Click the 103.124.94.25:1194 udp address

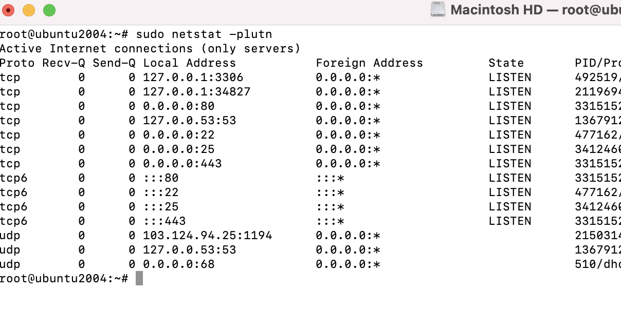pyautogui.click(x=208, y=236)
